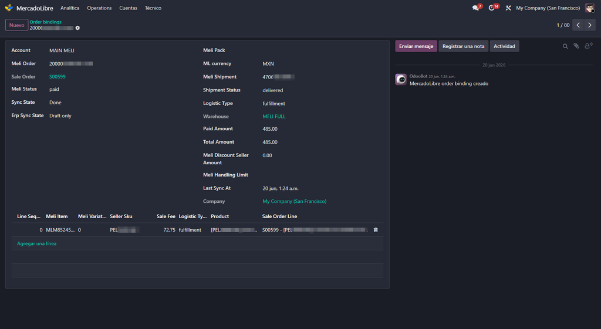The width and height of the screenshot is (601, 329).
Task: Open the Técnico menu
Action: [x=153, y=8]
